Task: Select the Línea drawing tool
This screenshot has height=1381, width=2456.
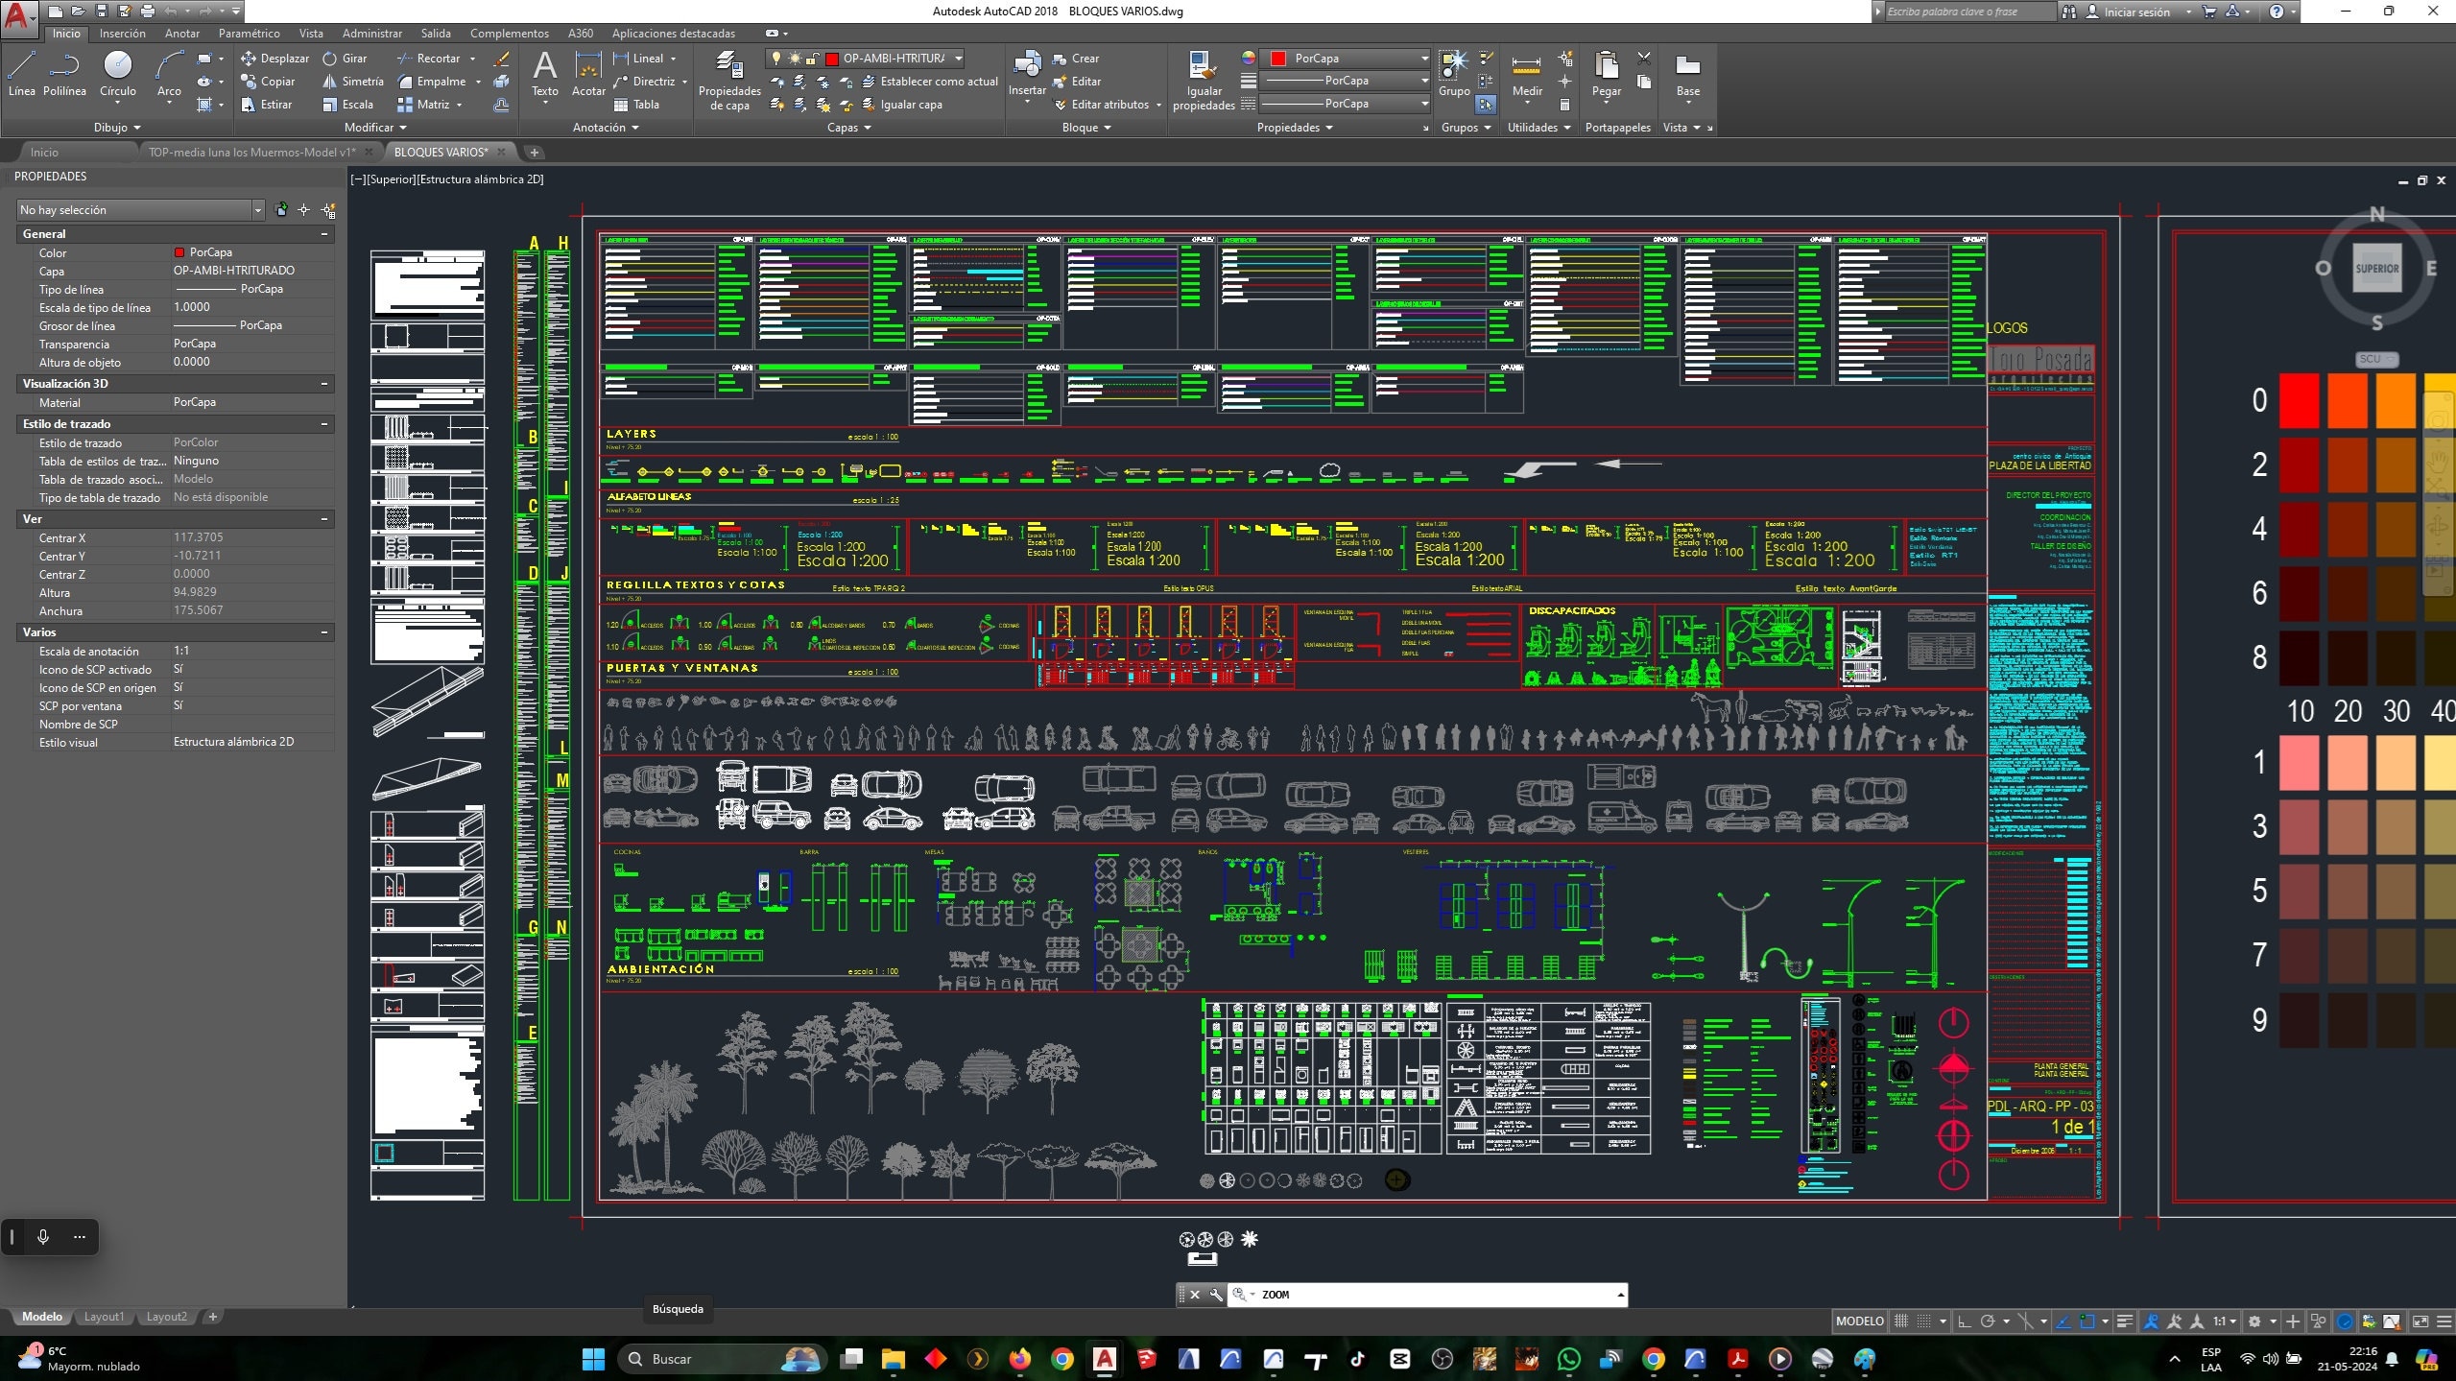Action: (20, 70)
